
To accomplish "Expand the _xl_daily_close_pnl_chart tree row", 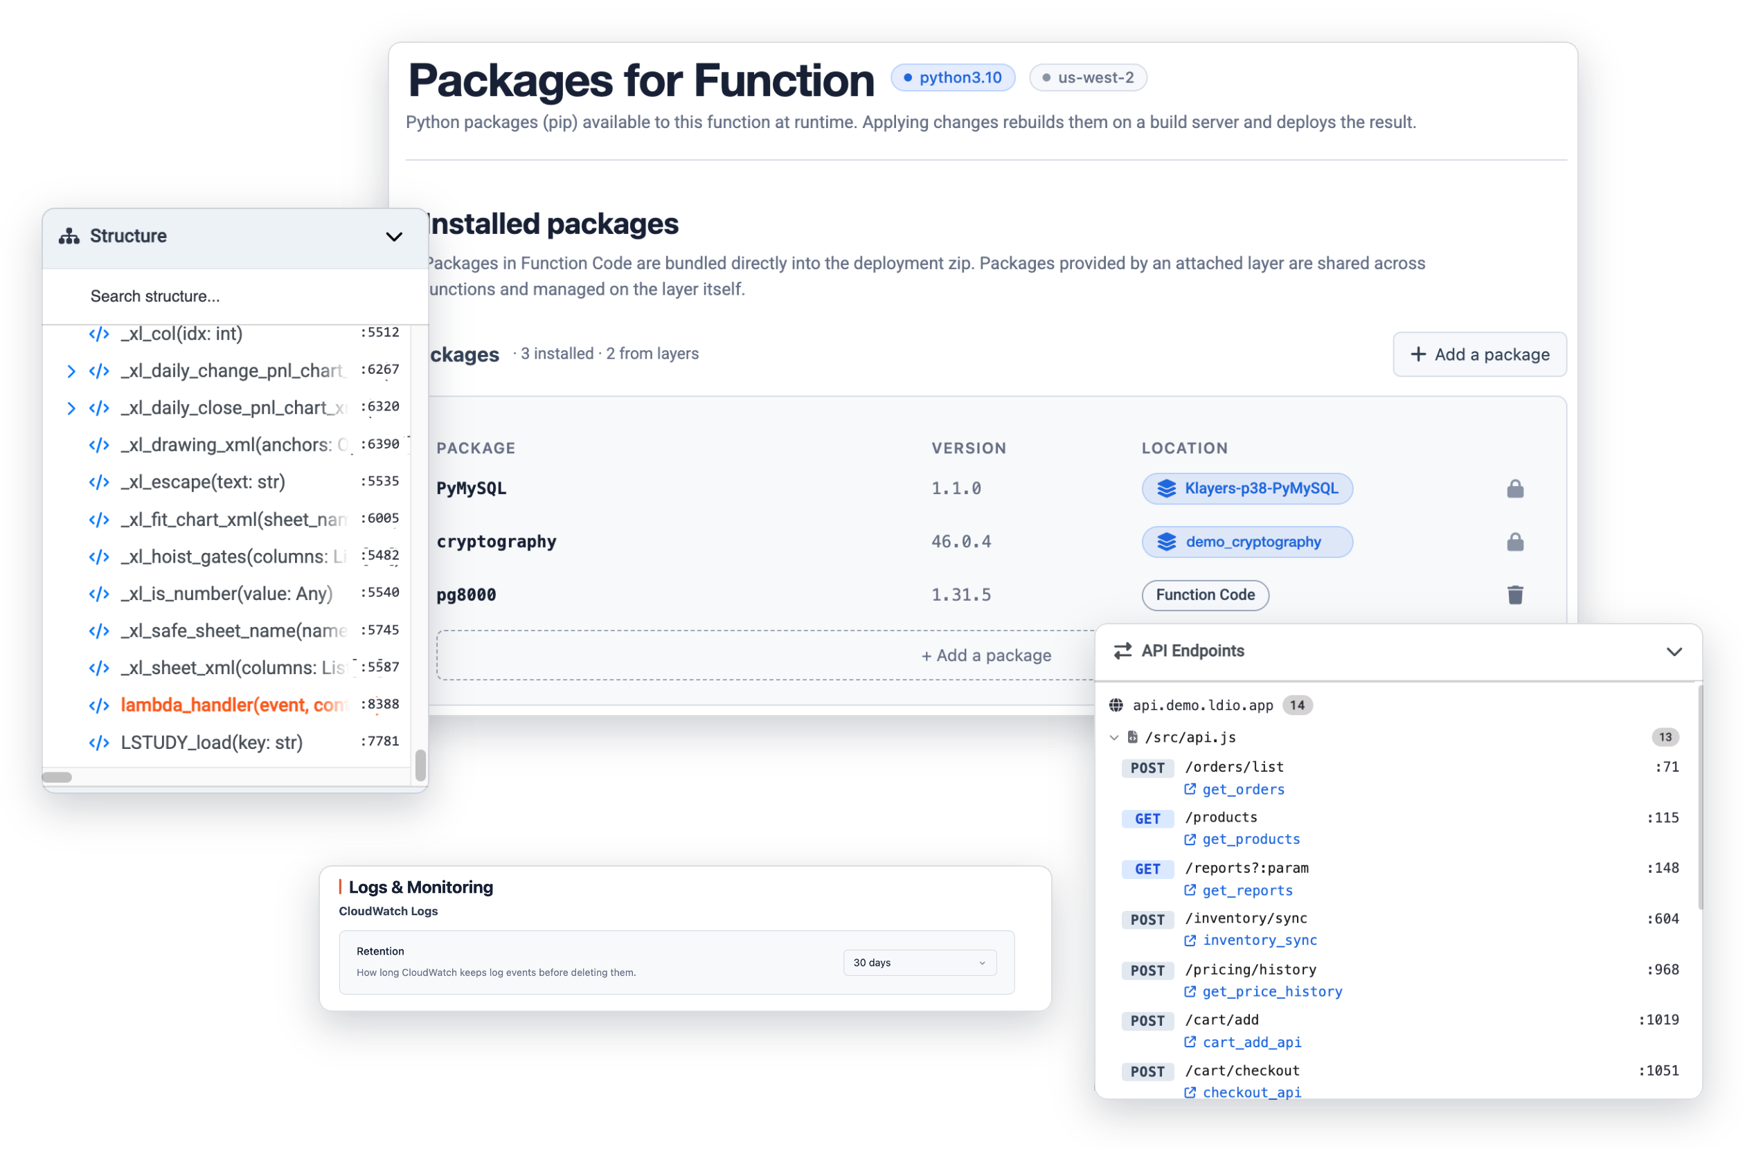I will (71, 408).
